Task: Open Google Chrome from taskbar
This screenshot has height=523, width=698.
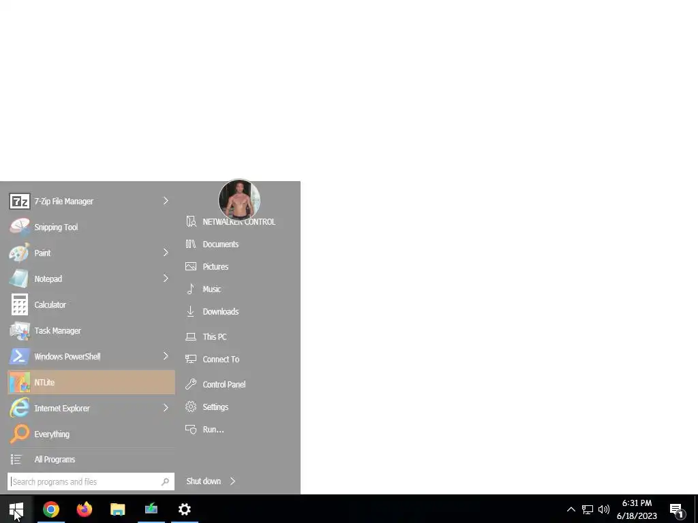Action: [50, 509]
